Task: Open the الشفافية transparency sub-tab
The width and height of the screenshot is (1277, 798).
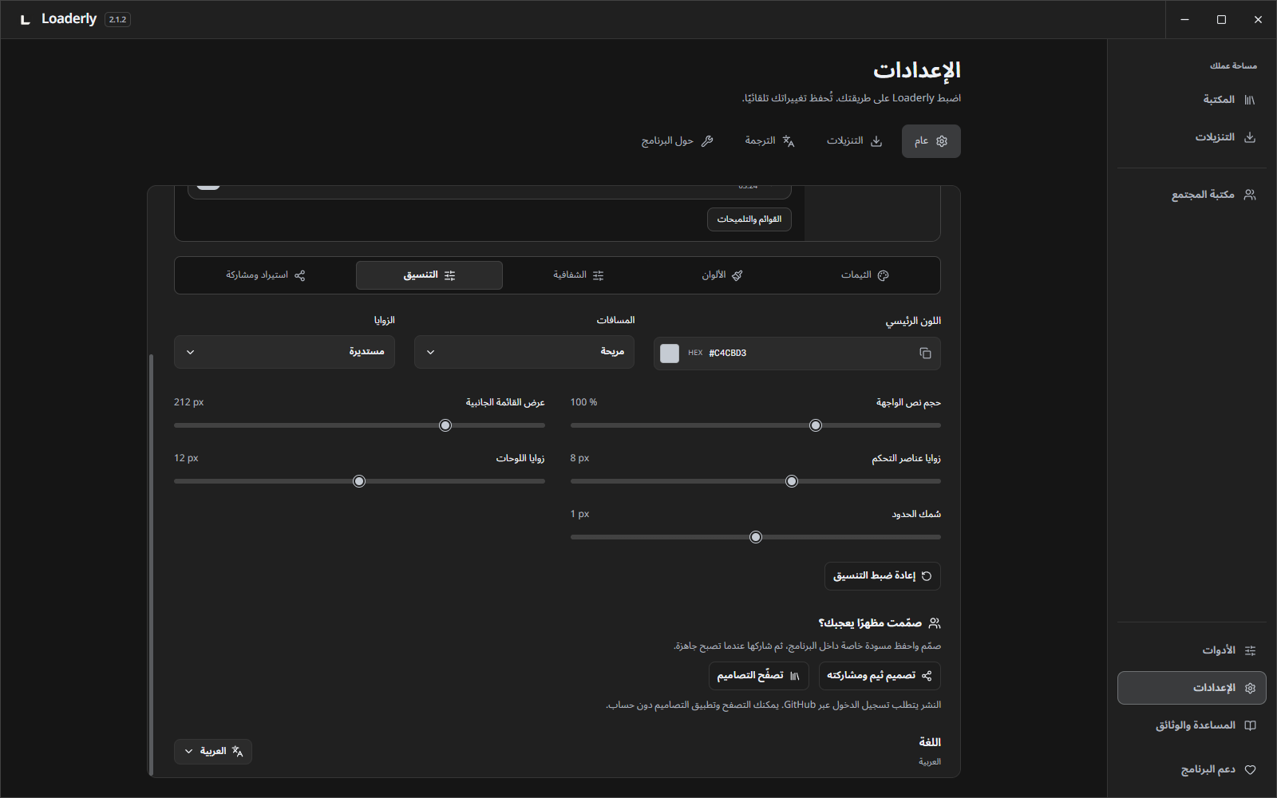Action: point(578,275)
